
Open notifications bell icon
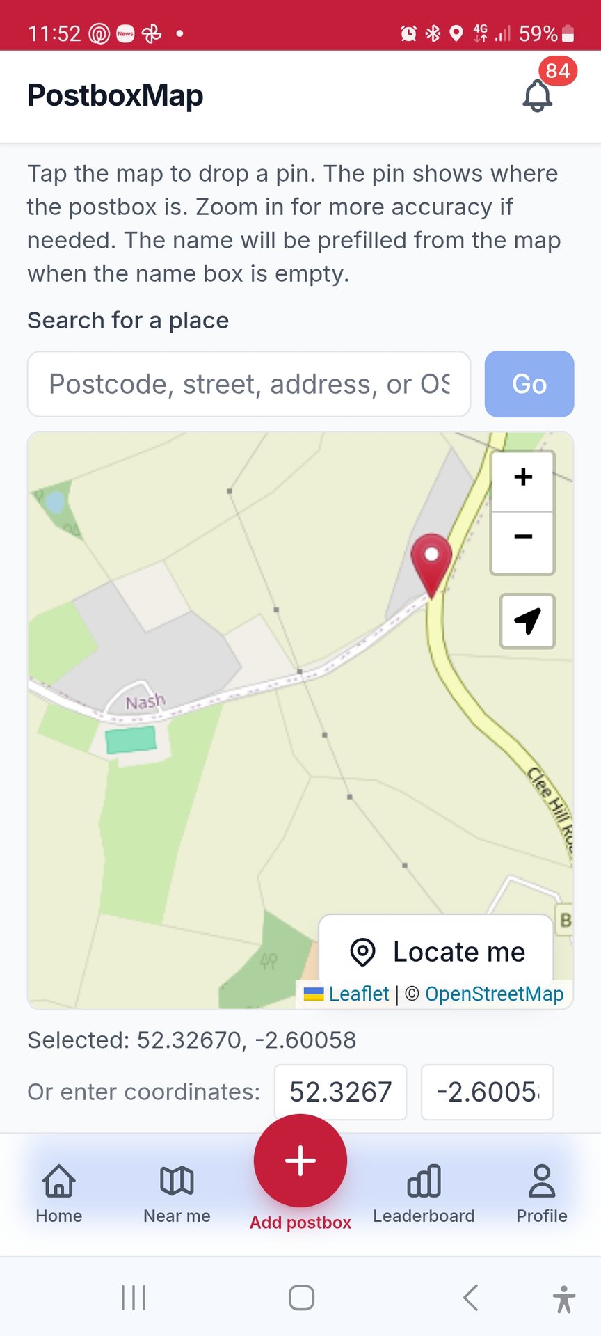538,95
